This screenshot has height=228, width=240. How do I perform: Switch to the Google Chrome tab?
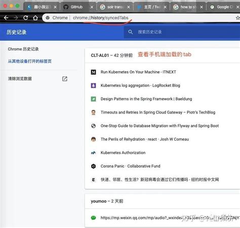click(223, 7)
